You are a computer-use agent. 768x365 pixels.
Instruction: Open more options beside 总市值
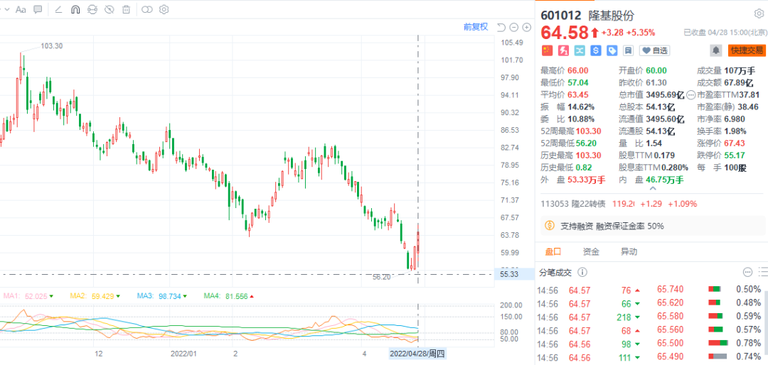[690, 94]
